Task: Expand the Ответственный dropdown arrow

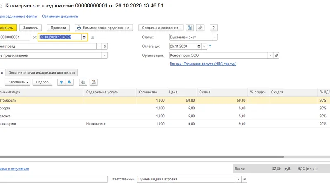Action: click(x=238, y=179)
